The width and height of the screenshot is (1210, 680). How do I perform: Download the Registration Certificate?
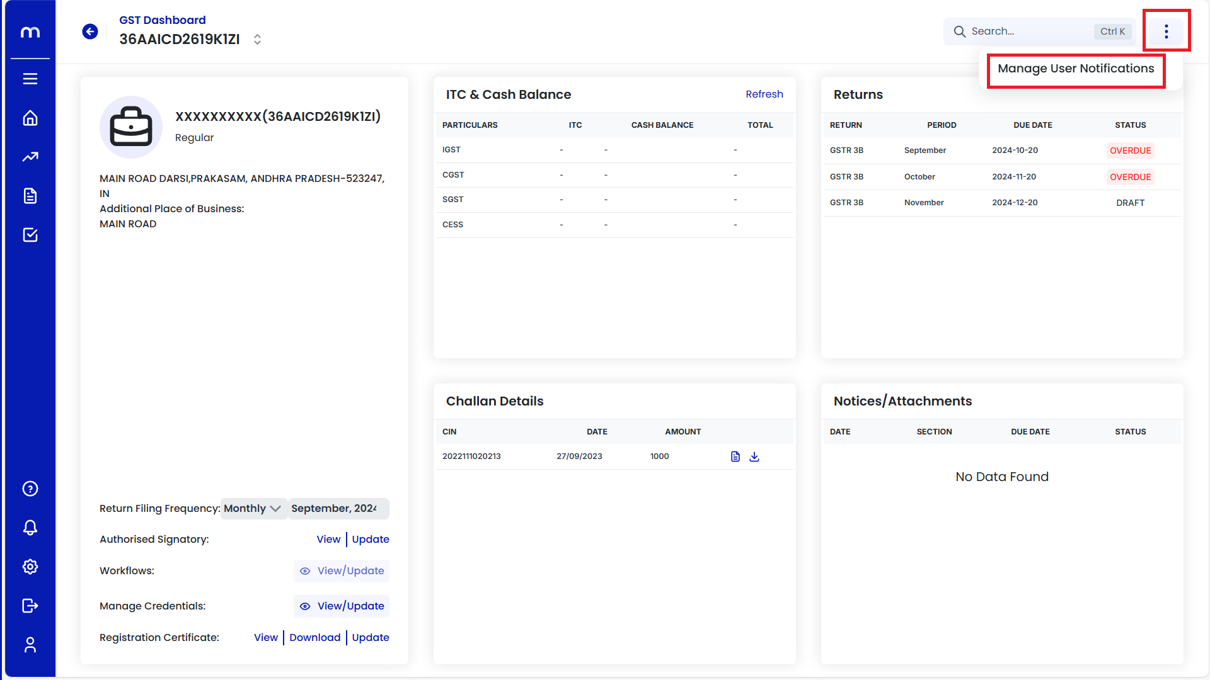pos(314,638)
